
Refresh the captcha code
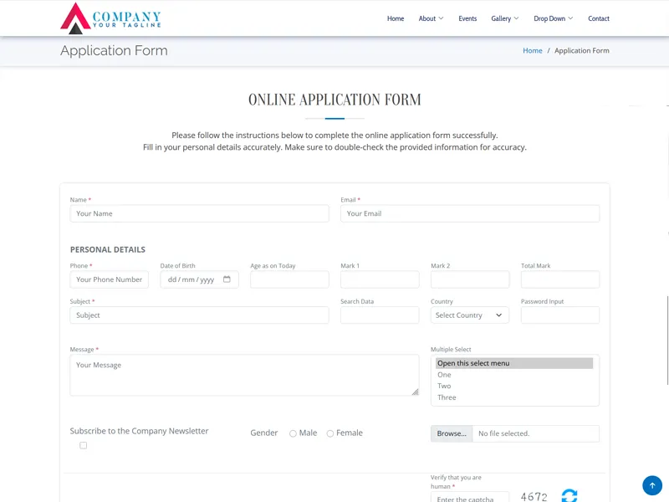[569, 495]
